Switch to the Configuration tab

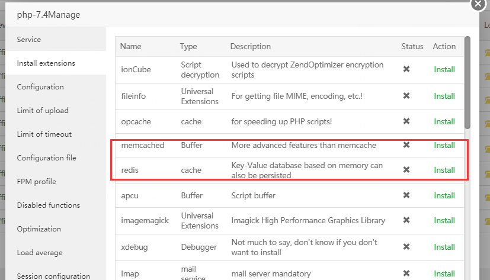point(40,87)
